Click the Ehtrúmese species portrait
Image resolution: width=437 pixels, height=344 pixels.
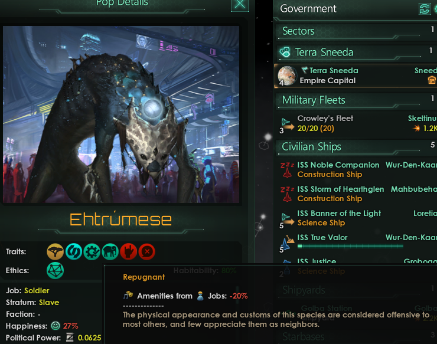(x=121, y=114)
